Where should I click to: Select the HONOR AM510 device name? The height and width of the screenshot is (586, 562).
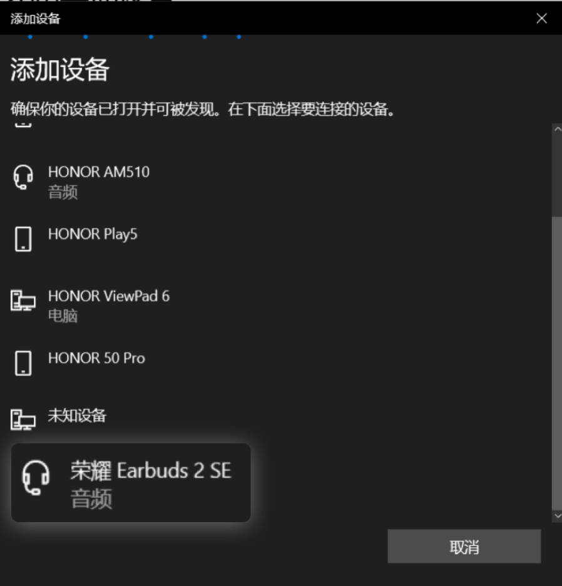99,172
